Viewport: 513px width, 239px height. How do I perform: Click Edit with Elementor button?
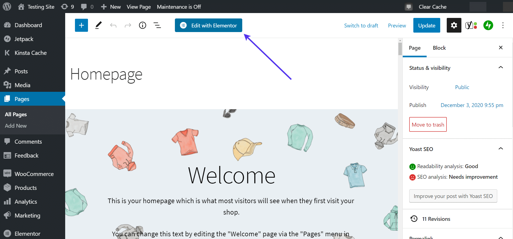tap(209, 25)
